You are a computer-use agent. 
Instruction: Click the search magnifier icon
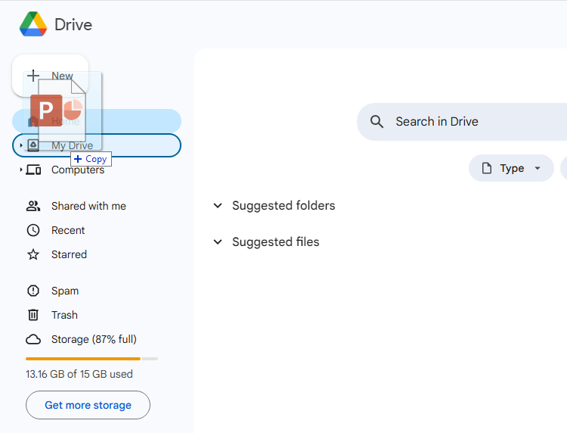[x=376, y=122]
